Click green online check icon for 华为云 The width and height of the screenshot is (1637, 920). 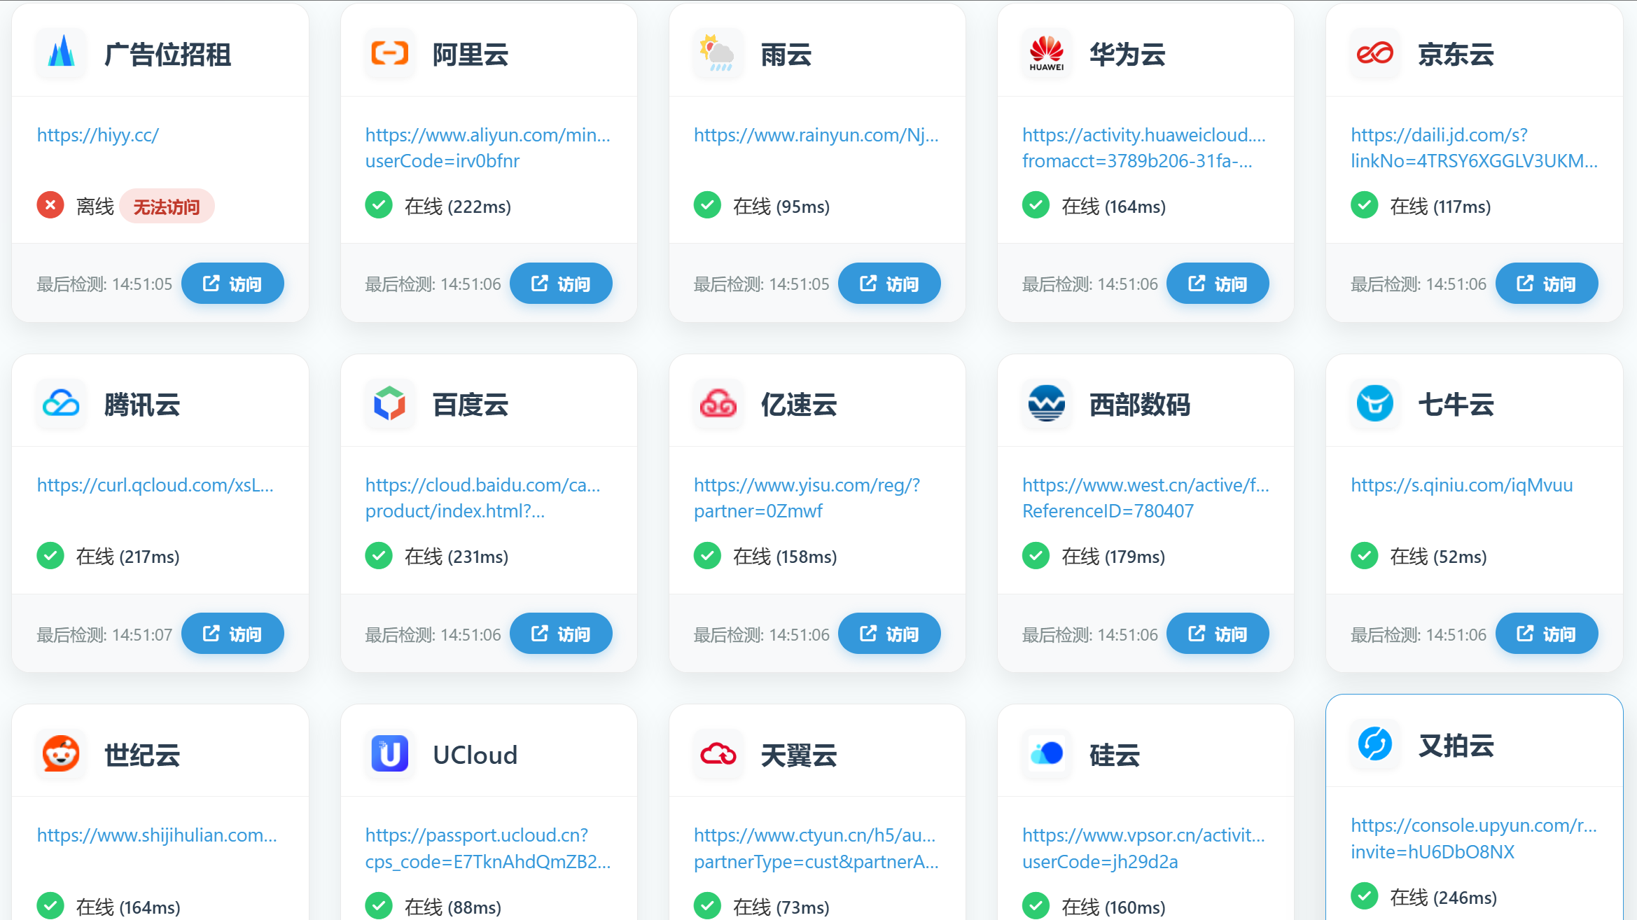1036,206
